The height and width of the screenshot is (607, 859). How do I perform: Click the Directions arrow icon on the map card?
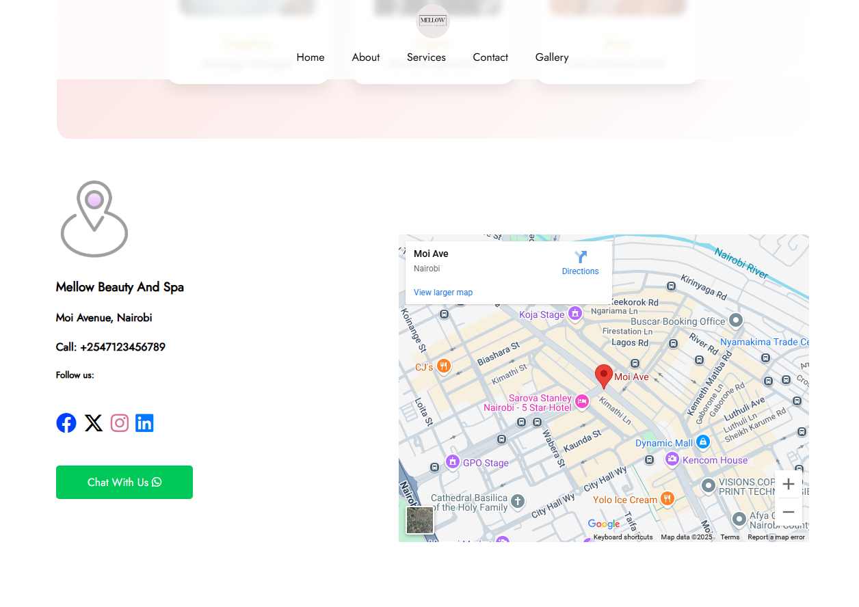pos(580,257)
